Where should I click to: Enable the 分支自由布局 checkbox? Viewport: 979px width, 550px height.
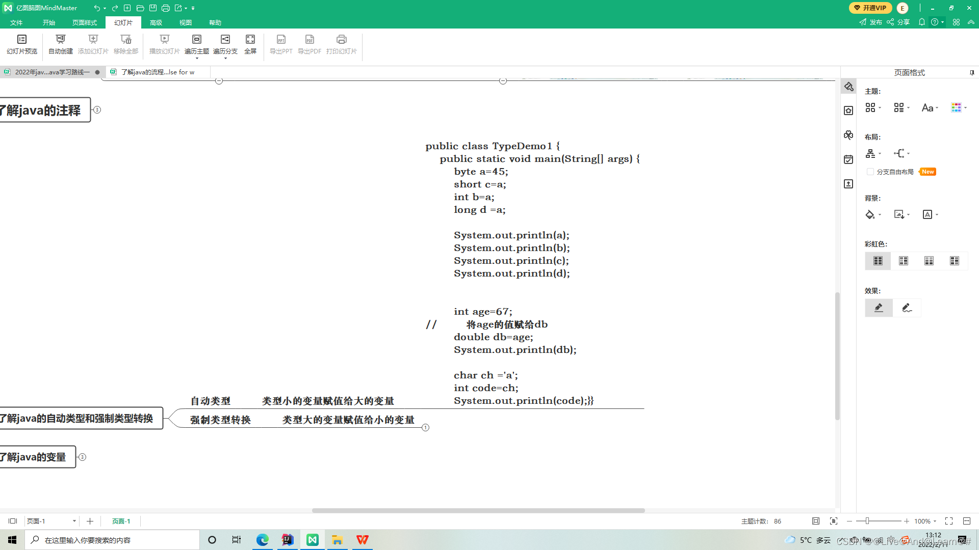[x=870, y=172]
